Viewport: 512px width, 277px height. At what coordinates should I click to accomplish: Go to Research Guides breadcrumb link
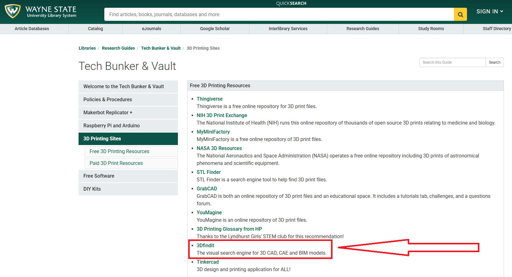click(118, 48)
